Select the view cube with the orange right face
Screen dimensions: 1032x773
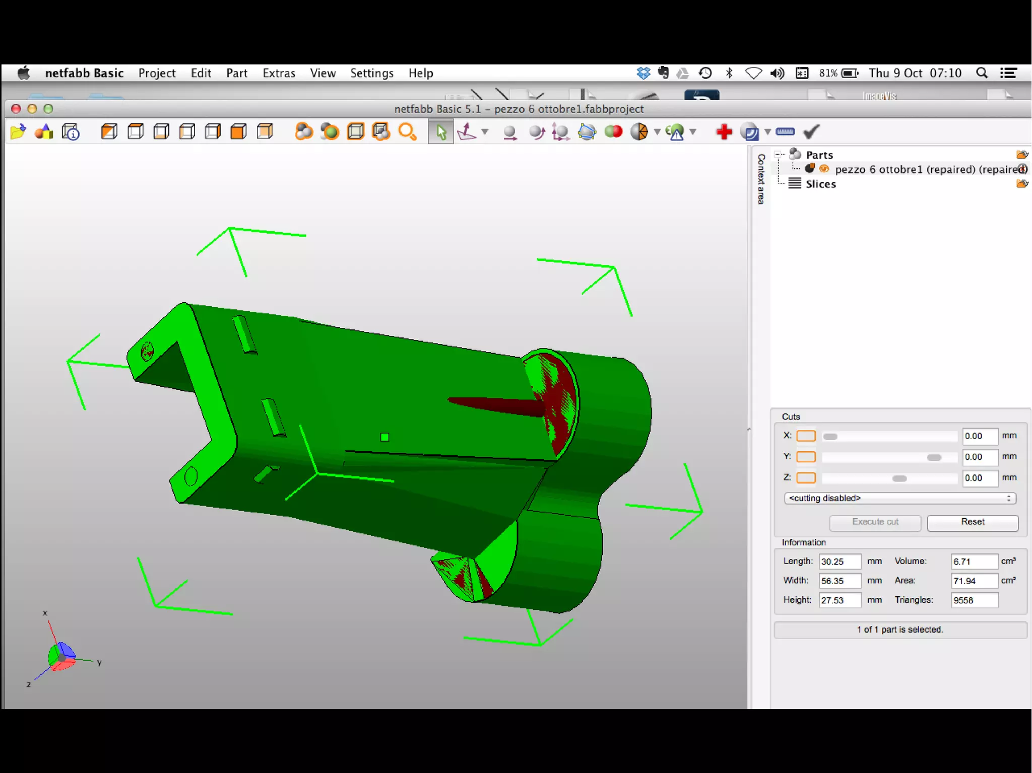pos(213,132)
